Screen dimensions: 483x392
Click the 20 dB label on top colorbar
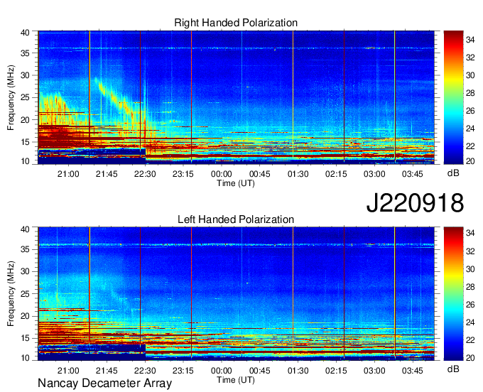coord(470,161)
